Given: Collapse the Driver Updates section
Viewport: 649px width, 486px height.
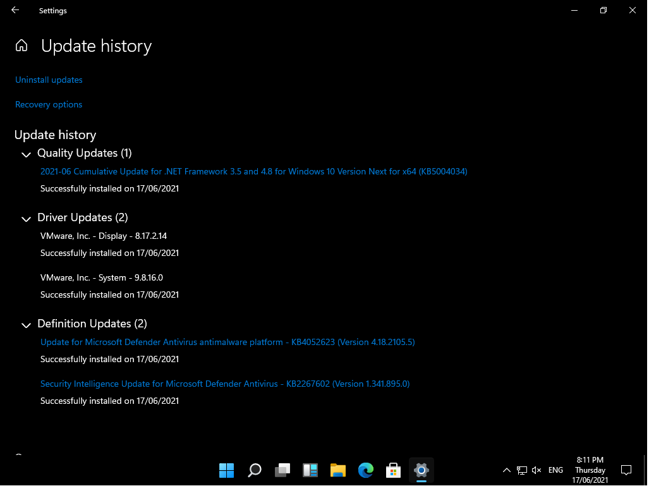Looking at the screenshot, I should coord(26,219).
